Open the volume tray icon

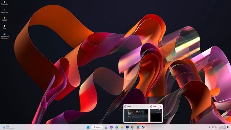(216, 127)
